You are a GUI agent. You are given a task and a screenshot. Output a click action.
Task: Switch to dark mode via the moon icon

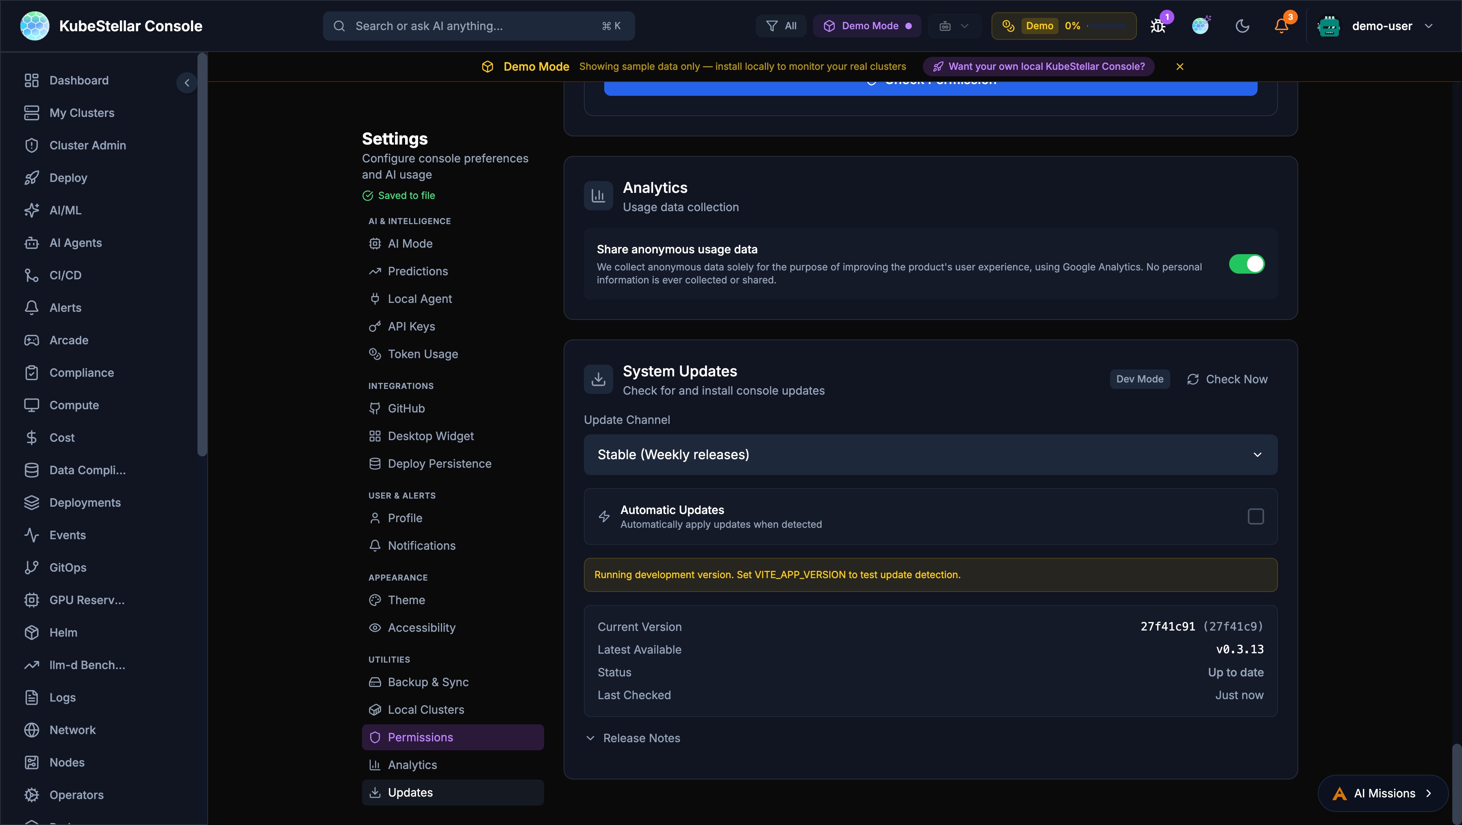click(1243, 26)
